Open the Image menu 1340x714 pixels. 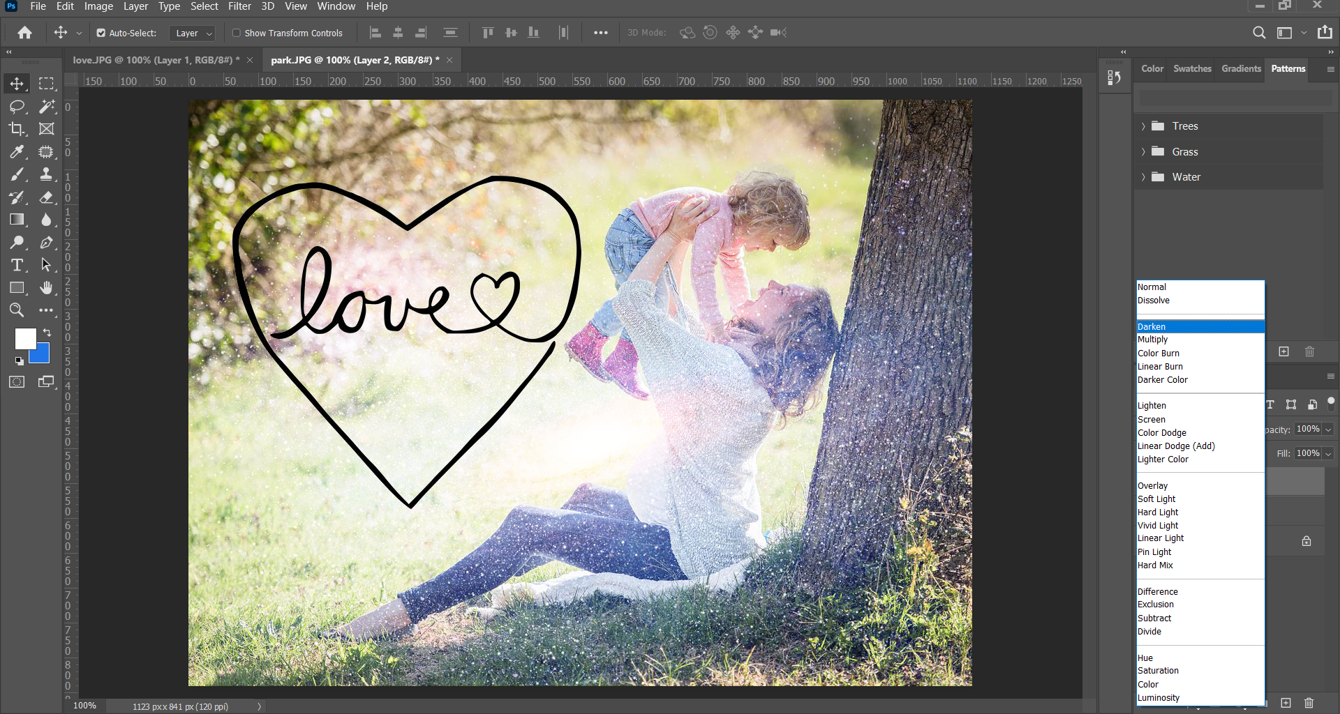point(98,6)
